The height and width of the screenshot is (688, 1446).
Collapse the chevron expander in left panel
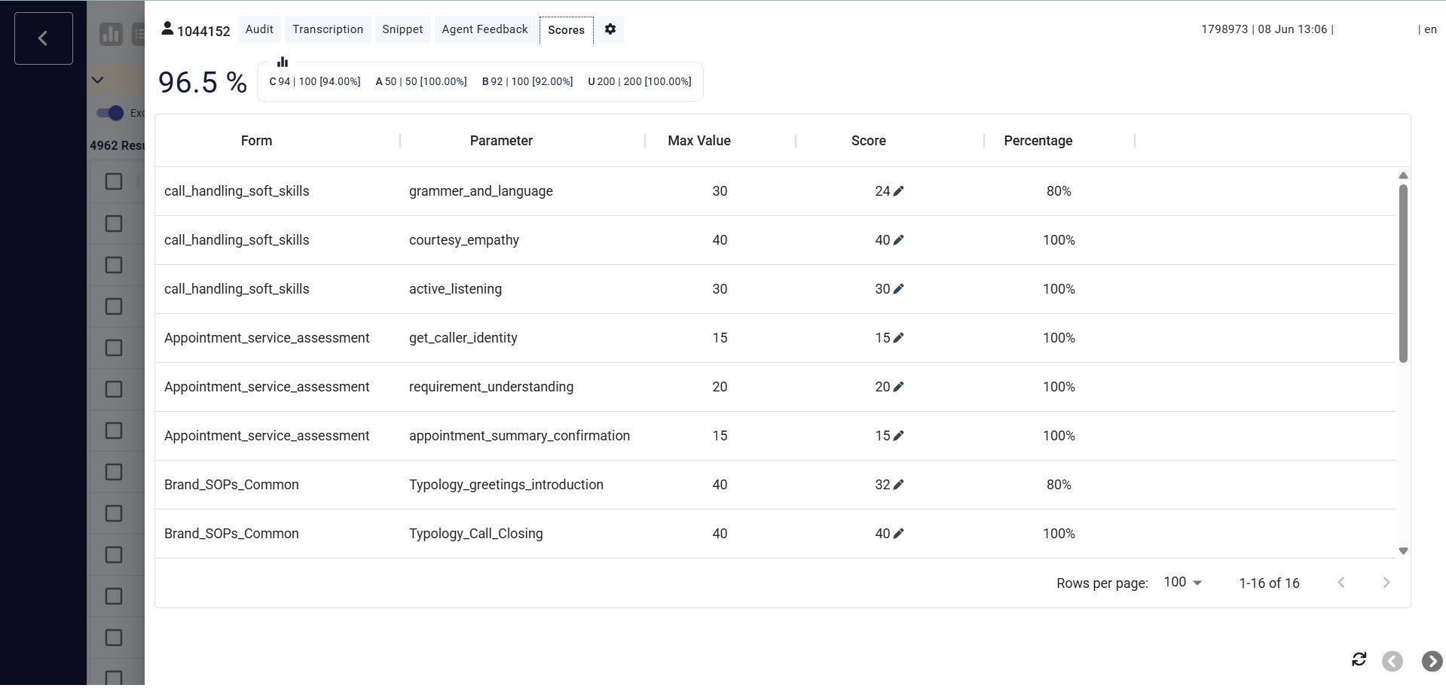point(97,80)
